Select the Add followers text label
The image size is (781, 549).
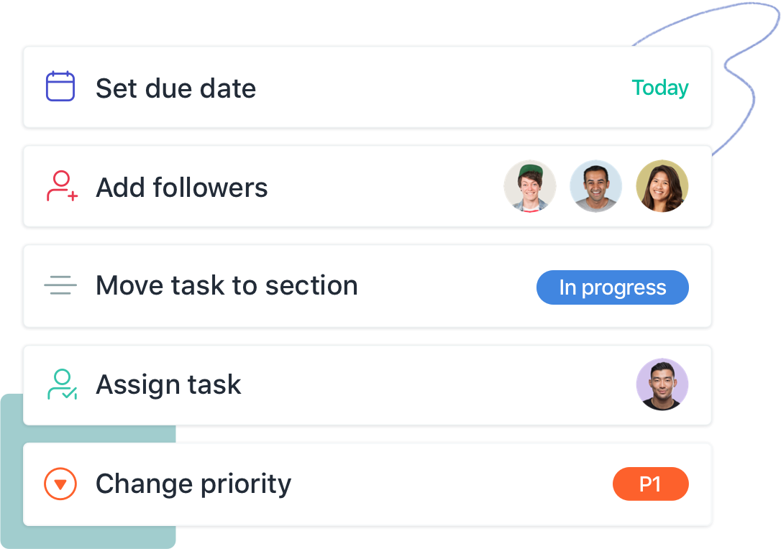(x=182, y=188)
